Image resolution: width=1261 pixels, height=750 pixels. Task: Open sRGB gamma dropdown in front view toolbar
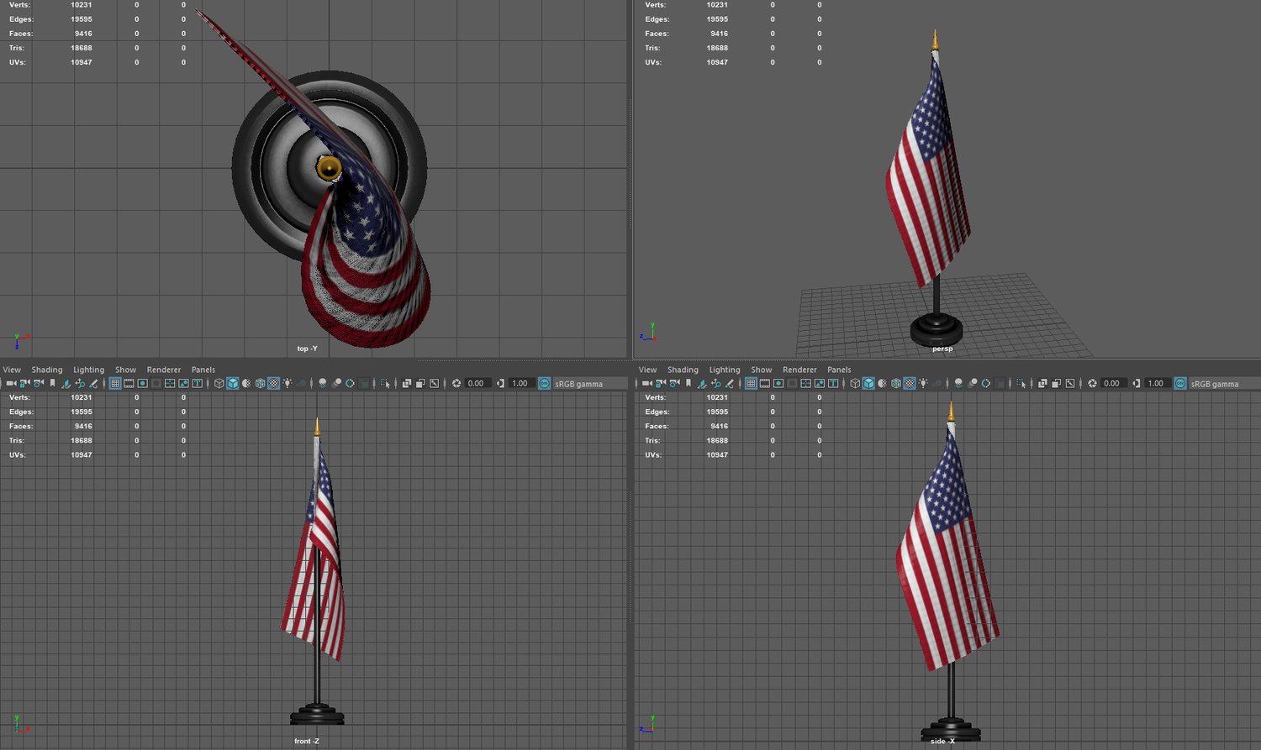[590, 384]
